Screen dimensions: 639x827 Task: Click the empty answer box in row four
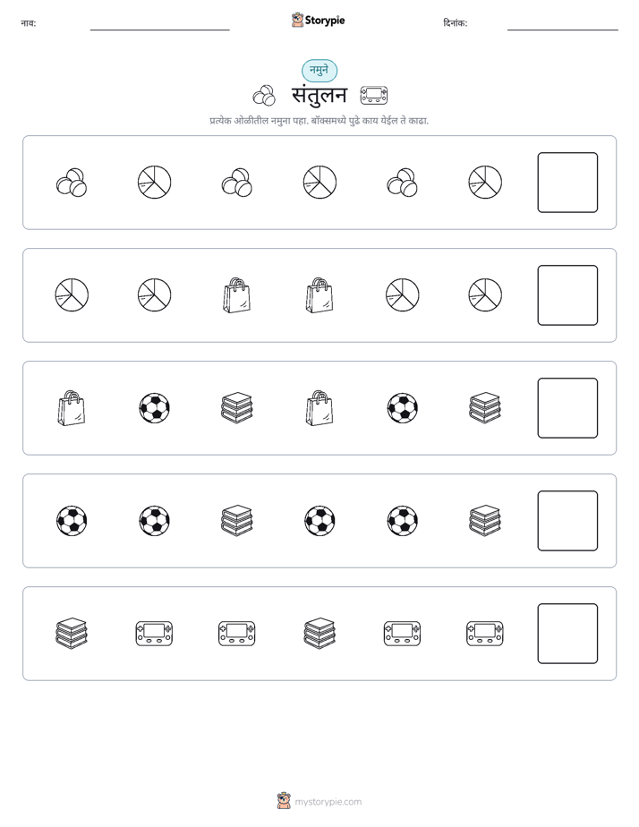567,521
